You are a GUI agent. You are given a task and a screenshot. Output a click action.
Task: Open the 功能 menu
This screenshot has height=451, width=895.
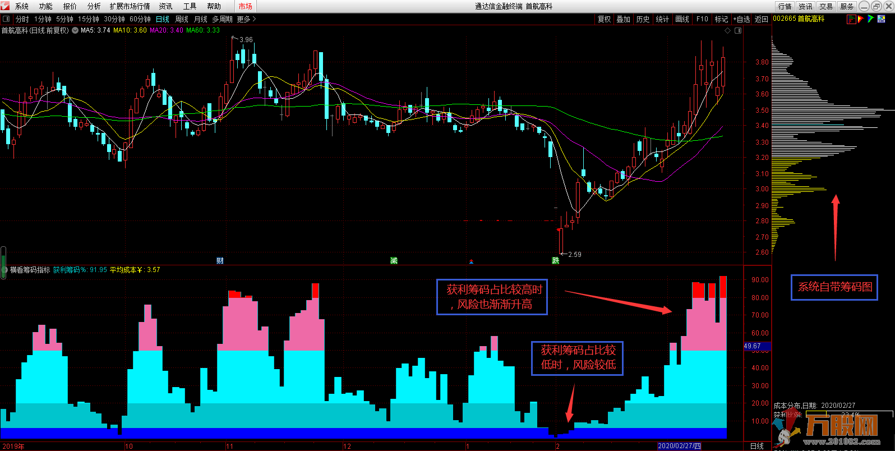point(46,6)
